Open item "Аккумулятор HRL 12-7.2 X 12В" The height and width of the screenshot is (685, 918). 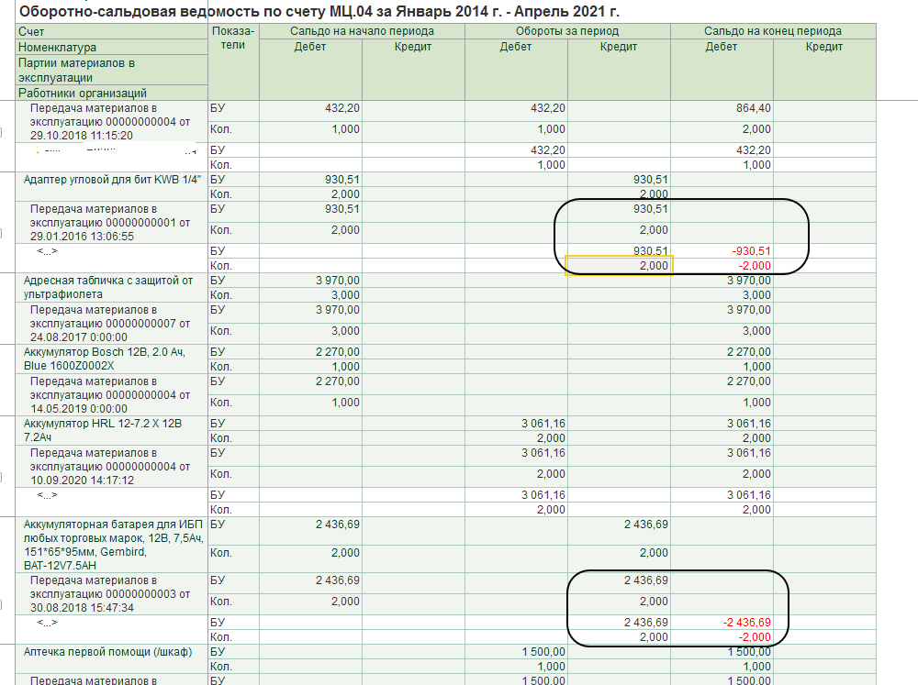click(x=104, y=430)
